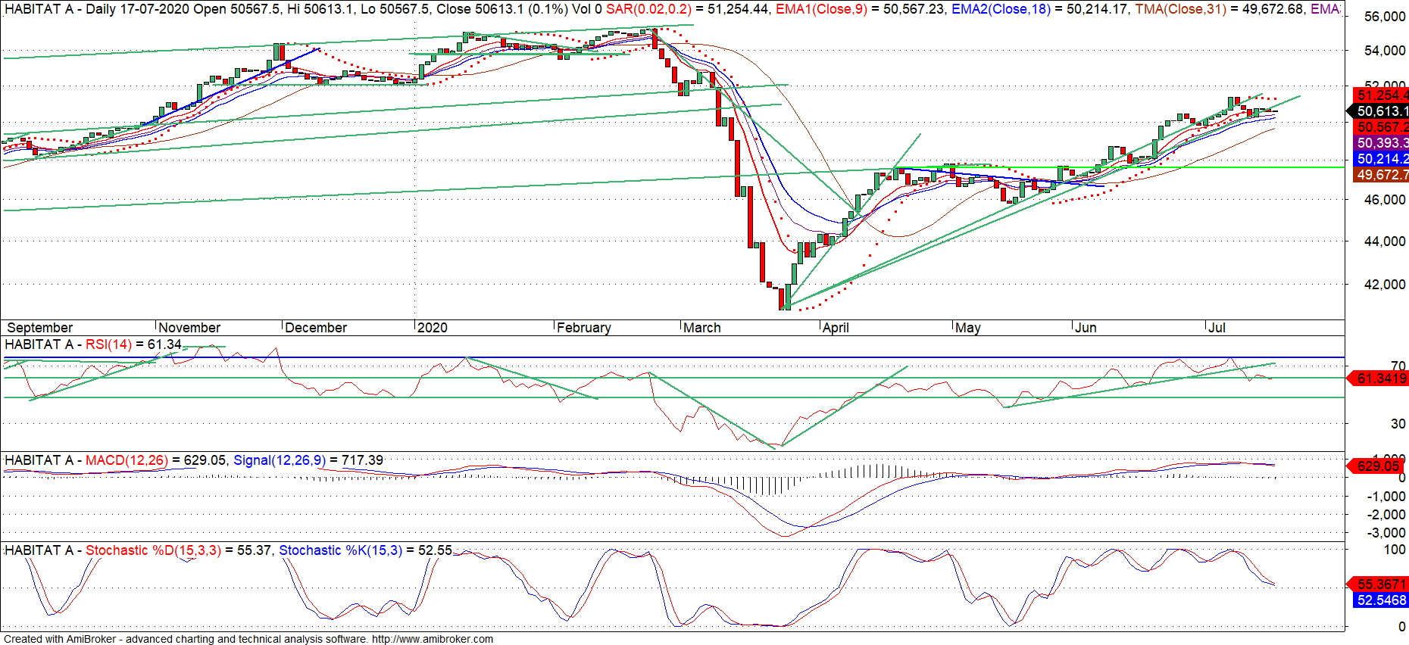The width and height of the screenshot is (1409, 645).
Task: Click the purple 50,393.3 price tag
Action: tap(1382, 143)
